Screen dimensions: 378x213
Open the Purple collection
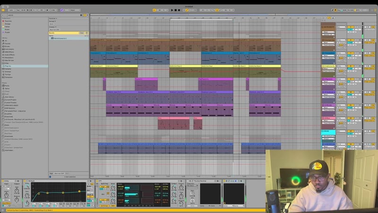tap(8, 32)
